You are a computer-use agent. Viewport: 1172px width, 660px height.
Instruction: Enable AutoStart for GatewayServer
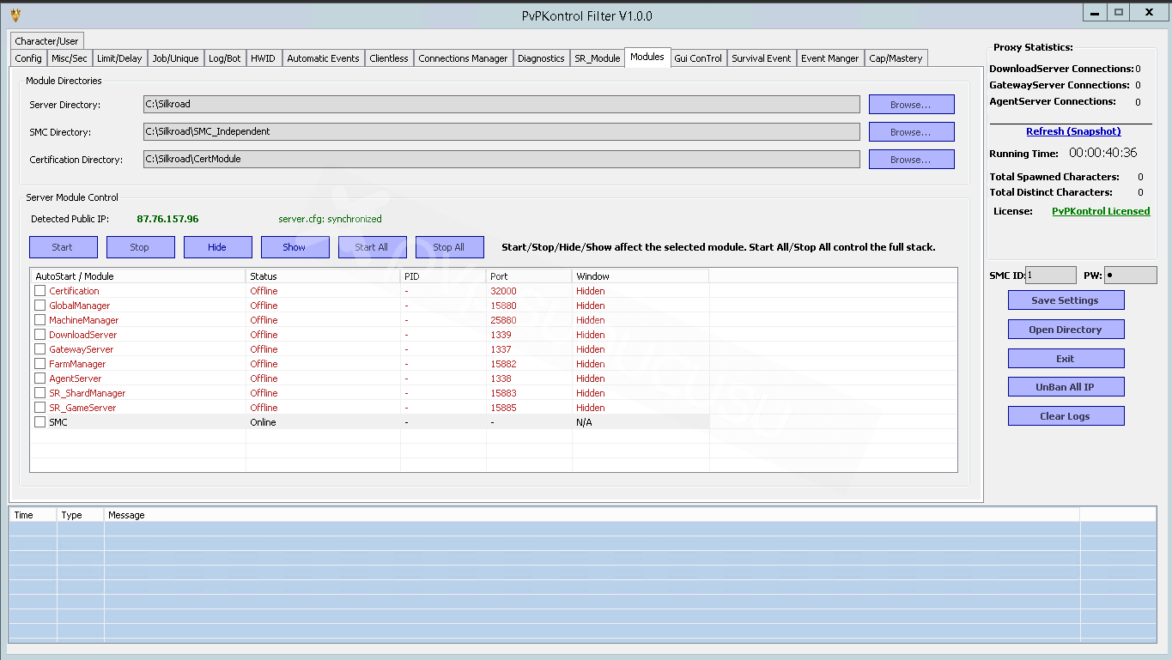pyautogui.click(x=39, y=349)
